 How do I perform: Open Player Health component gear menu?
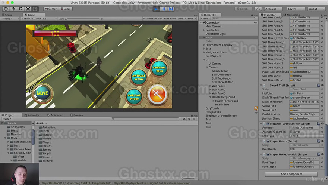coord(322,141)
